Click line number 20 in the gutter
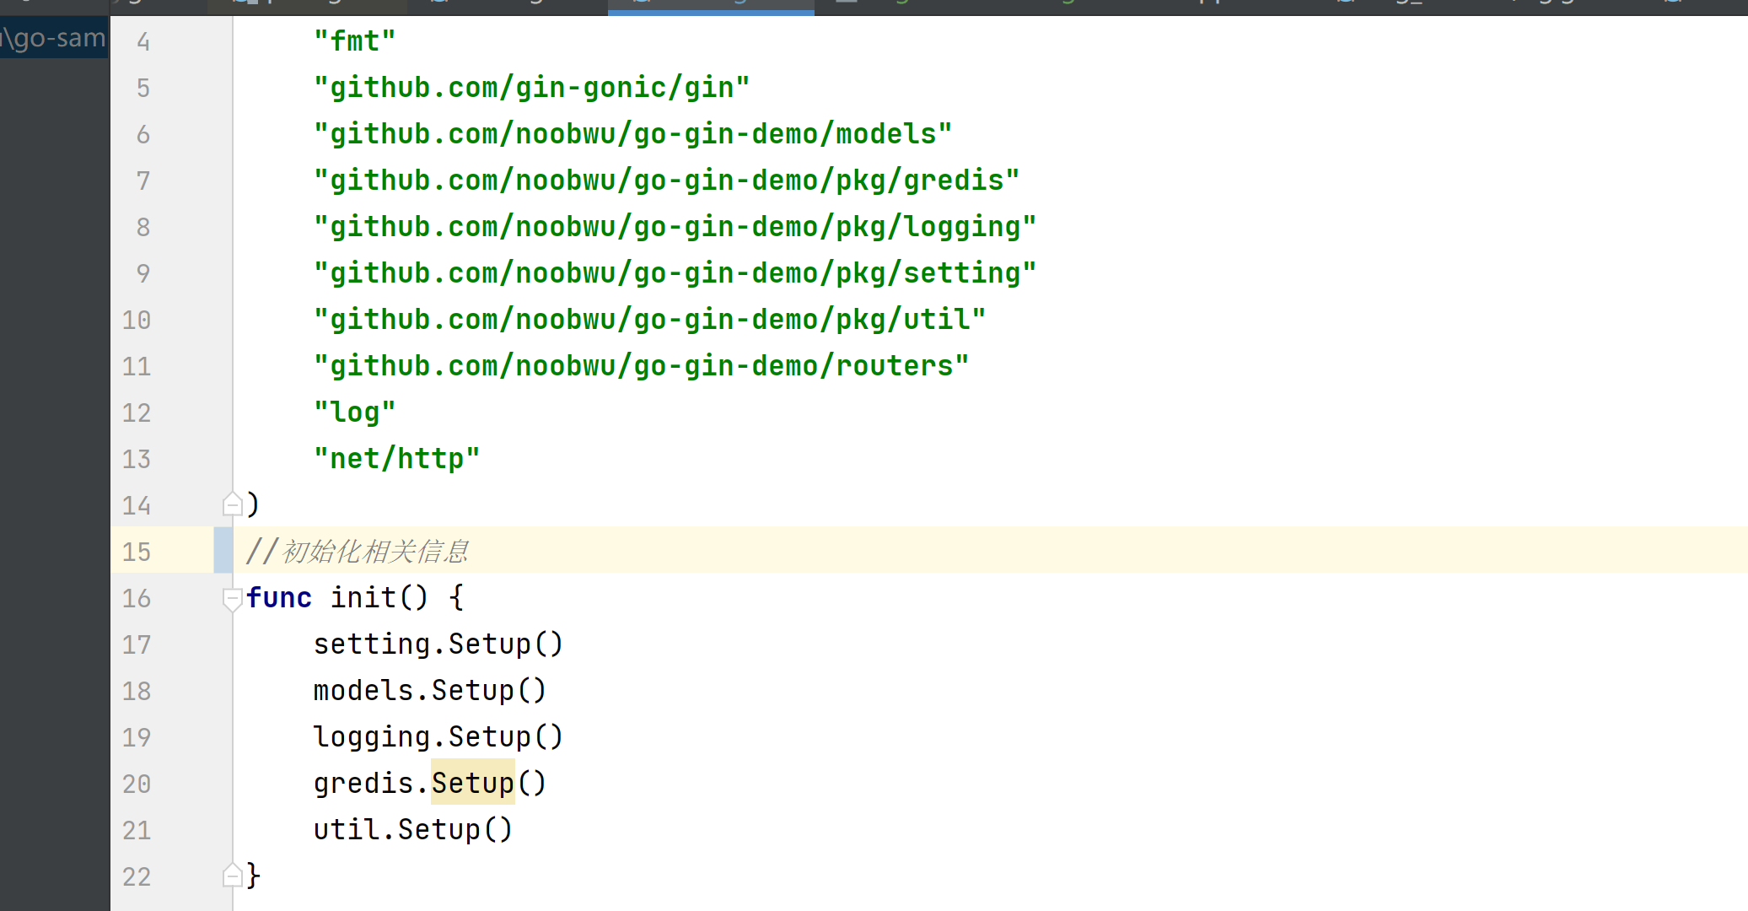This screenshot has width=1748, height=911. click(137, 784)
